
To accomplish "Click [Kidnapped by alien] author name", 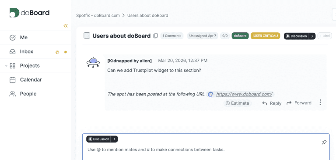I will tap(129, 61).
